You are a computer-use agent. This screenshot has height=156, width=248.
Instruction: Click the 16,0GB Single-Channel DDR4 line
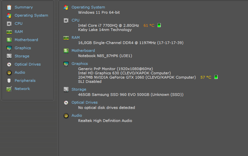tap(131, 43)
